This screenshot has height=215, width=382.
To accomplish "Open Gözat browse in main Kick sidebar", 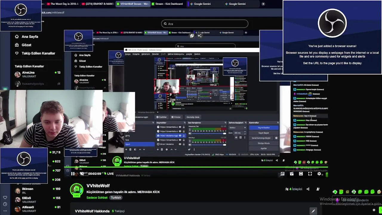I will pyautogui.click(x=24, y=45).
